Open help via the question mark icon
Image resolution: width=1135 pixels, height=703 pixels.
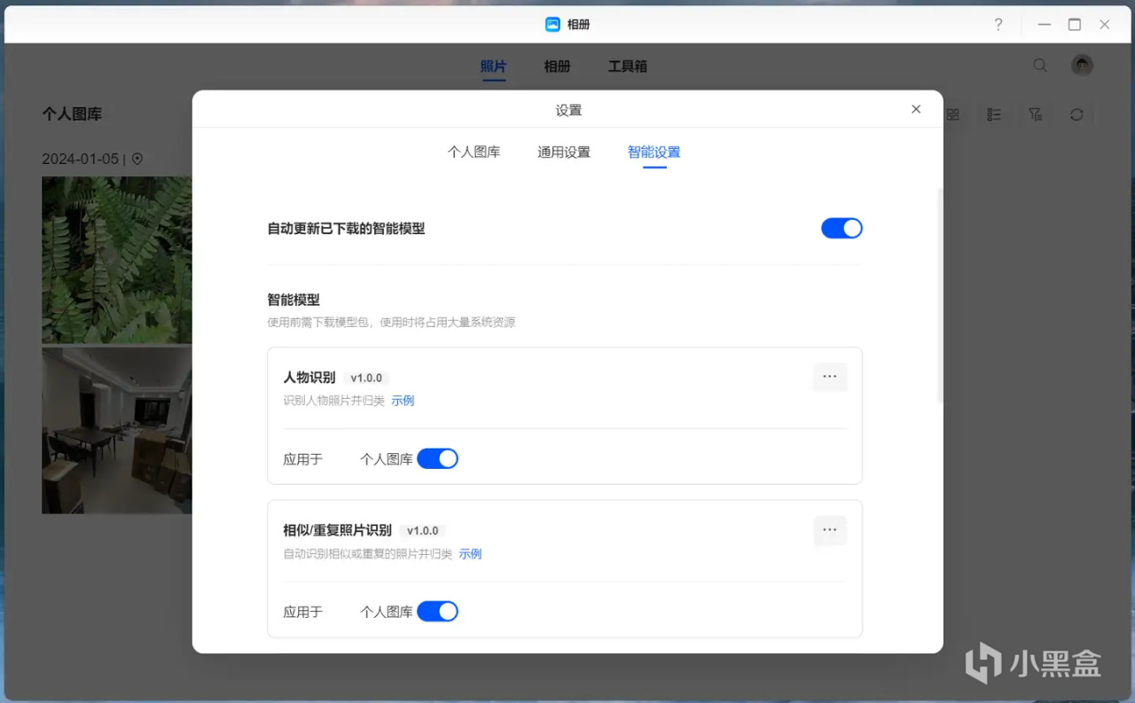tap(998, 25)
